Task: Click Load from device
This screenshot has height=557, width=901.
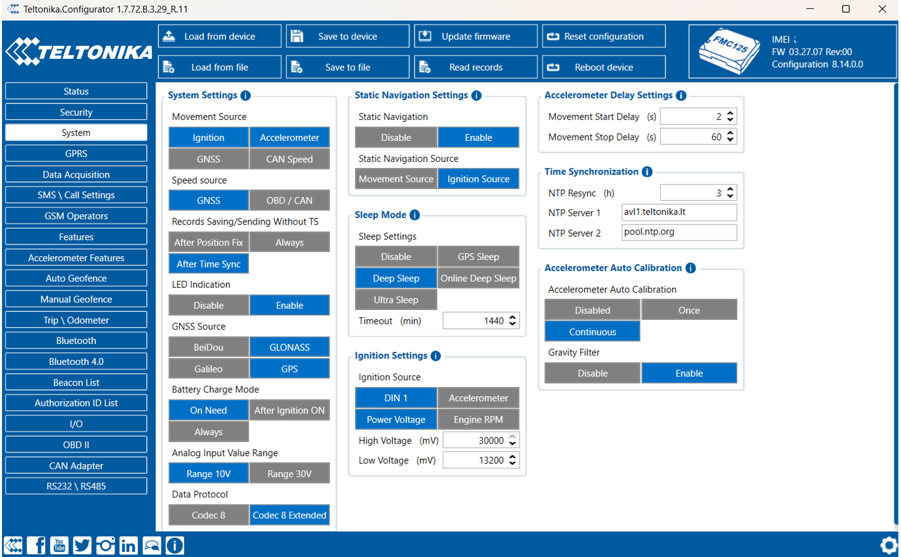Action: [x=220, y=36]
